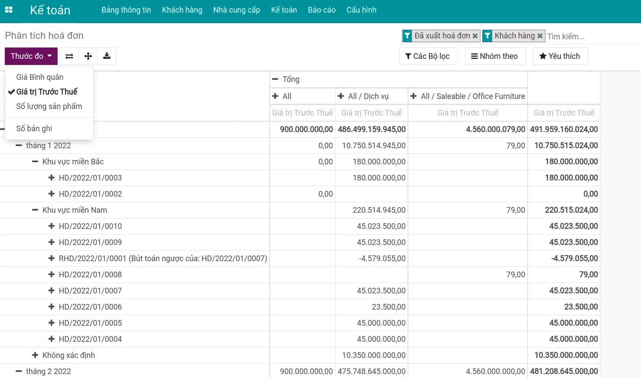641x378 pixels.
Task: Click cell 10.350.000.000,00 under Dịch vụ
Action: point(371,355)
